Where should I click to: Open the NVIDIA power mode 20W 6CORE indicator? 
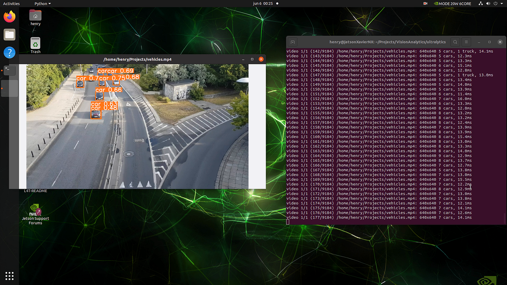tap(452, 3)
